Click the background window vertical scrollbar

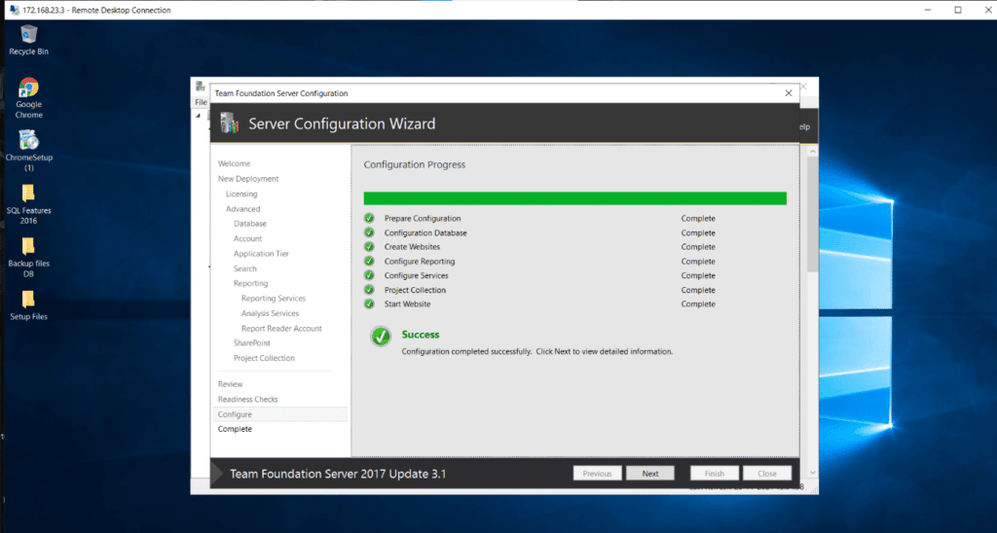coord(812,214)
